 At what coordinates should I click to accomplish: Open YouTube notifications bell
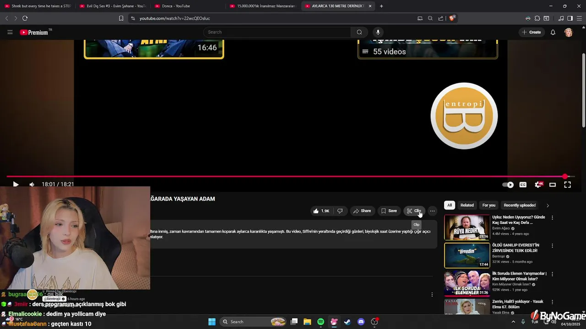coord(553,32)
